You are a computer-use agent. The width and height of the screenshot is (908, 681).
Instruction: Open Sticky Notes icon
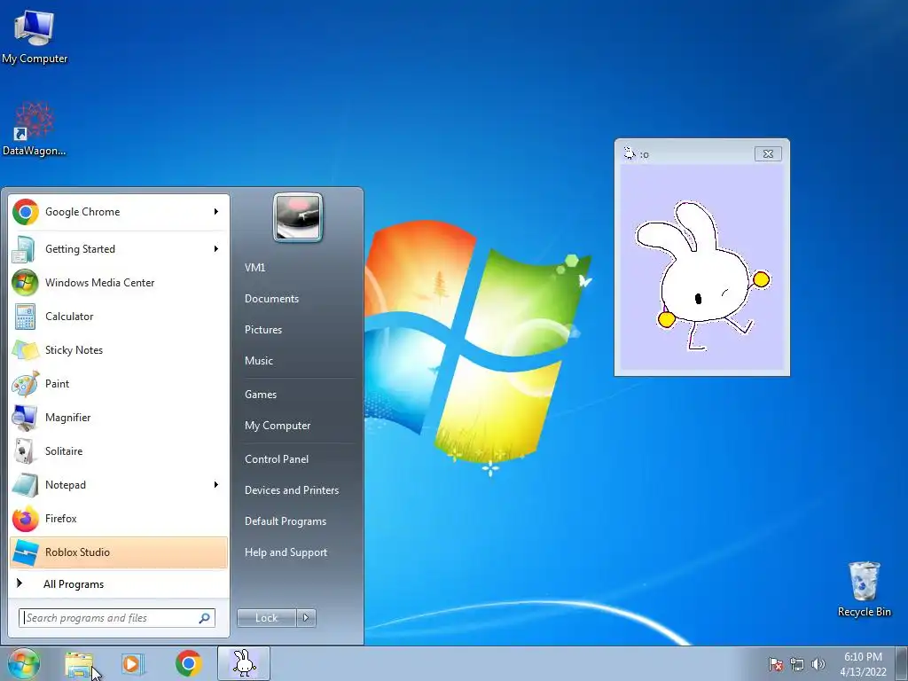coord(26,349)
